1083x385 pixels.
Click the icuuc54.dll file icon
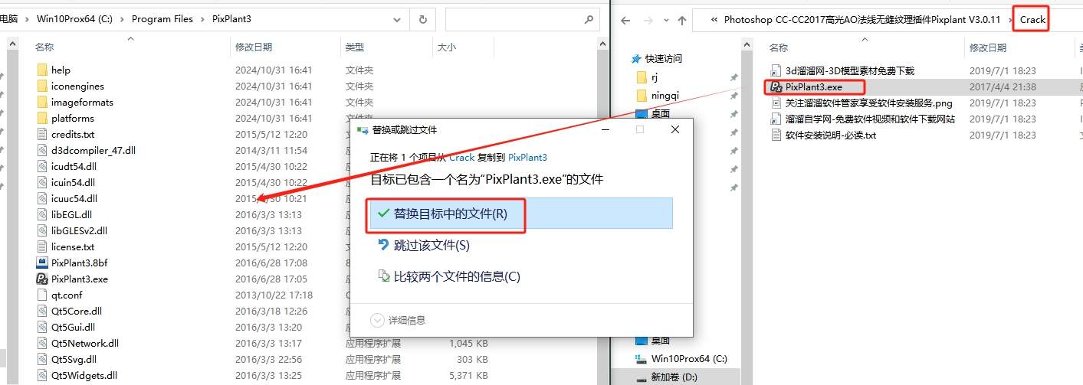(x=43, y=198)
